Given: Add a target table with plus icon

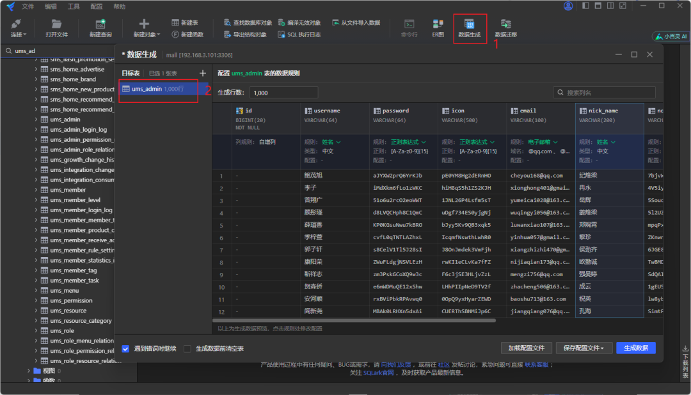Looking at the screenshot, I should click(203, 74).
